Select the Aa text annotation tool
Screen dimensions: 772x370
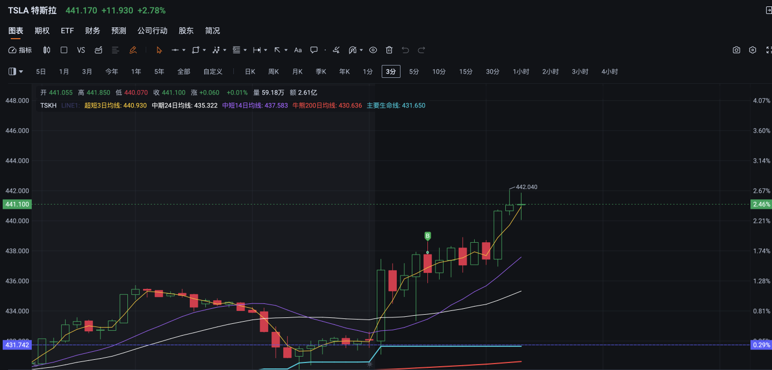pos(298,50)
